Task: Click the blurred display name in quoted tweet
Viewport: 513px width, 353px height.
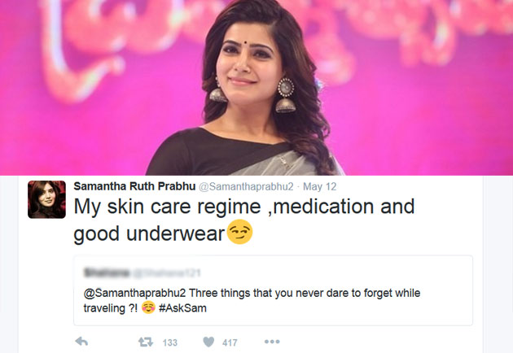Action: [x=107, y=272]
